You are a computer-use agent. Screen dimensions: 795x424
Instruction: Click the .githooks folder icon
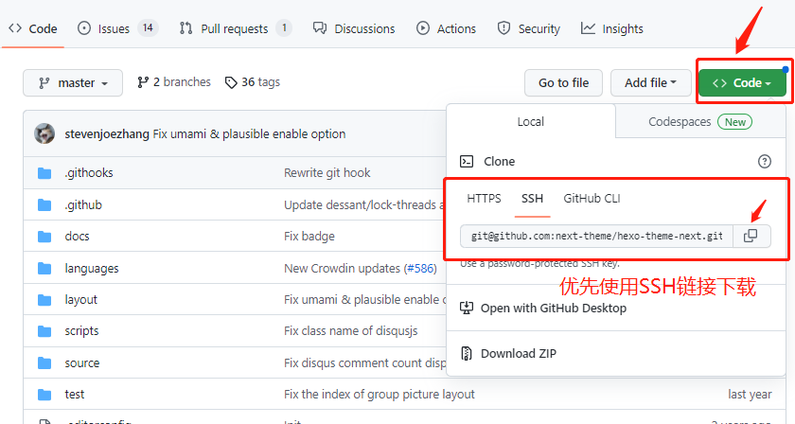tap(44, 173)
